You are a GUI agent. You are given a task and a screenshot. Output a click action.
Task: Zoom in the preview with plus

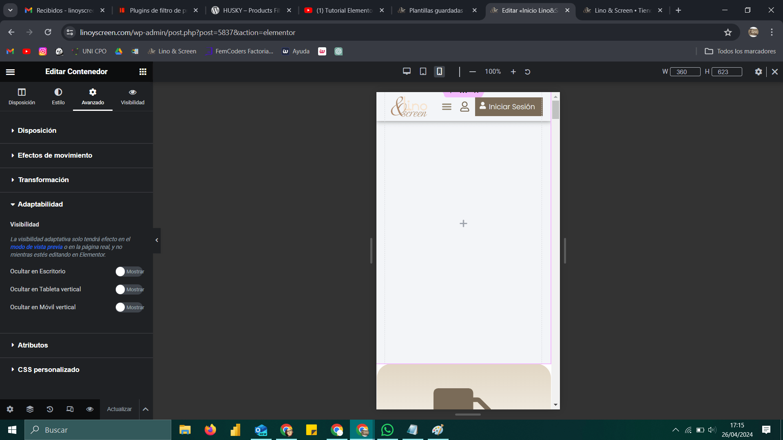[x=513, y=72]
